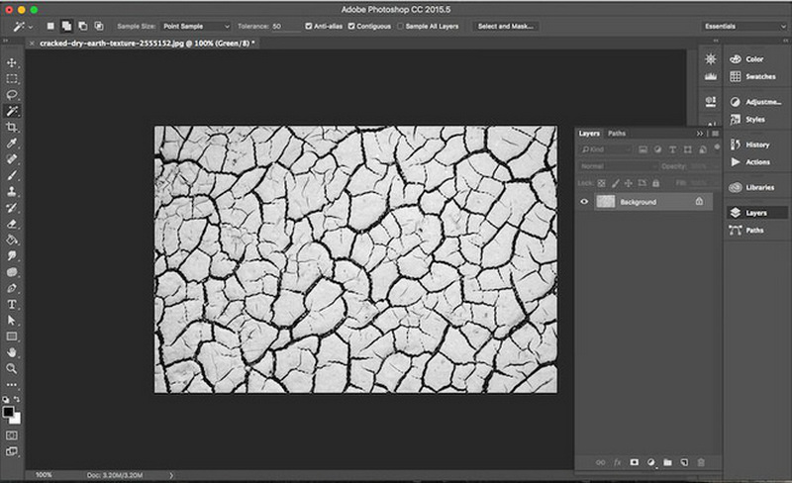Activate the Zoom tool
Viewport: 792px width, 483px height.
pyautogui.click(x=12, y=367)
